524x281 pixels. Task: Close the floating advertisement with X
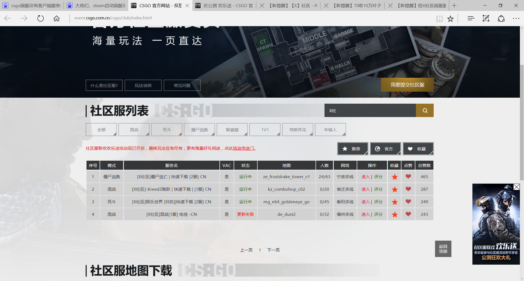[x=516, y=187]
